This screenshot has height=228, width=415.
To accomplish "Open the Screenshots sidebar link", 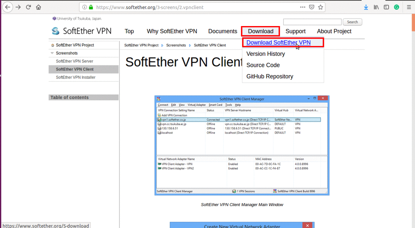I will pos(67,53).
